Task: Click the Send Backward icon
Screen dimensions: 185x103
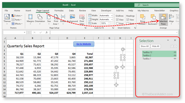Action: (x=153, y=17)
